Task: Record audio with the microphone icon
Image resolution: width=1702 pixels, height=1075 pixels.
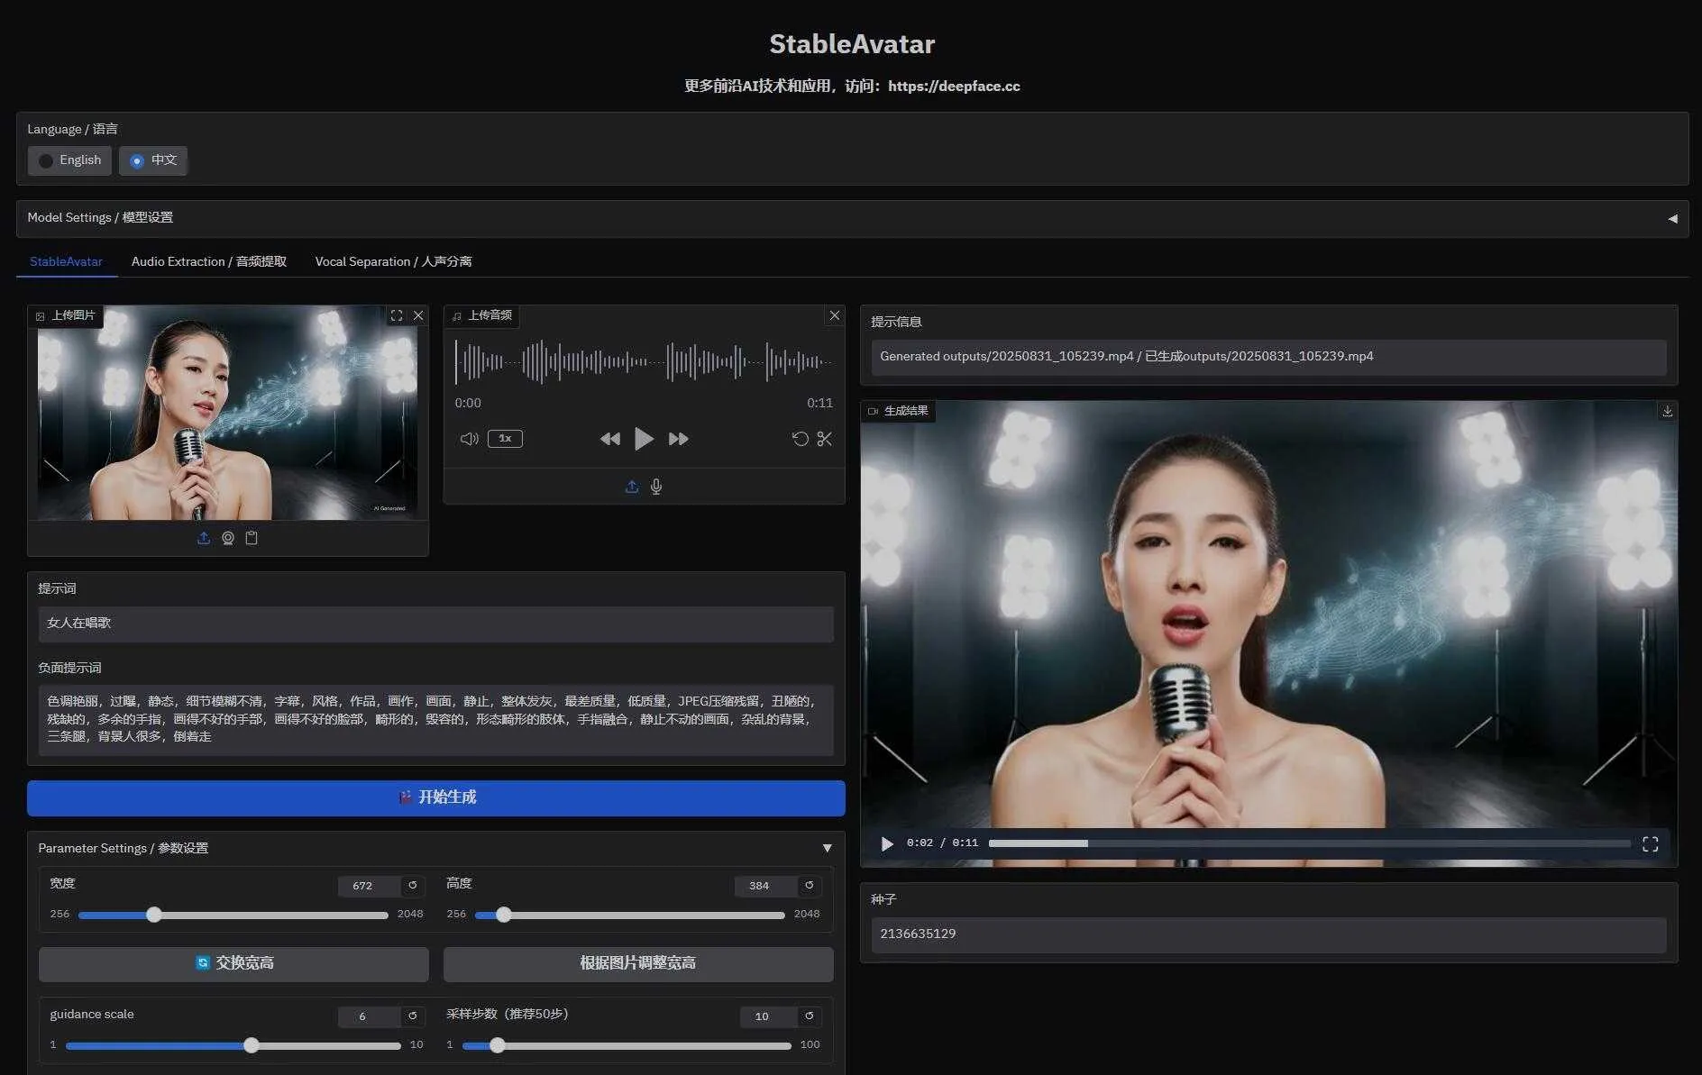Action: click(x=656, y=487)
